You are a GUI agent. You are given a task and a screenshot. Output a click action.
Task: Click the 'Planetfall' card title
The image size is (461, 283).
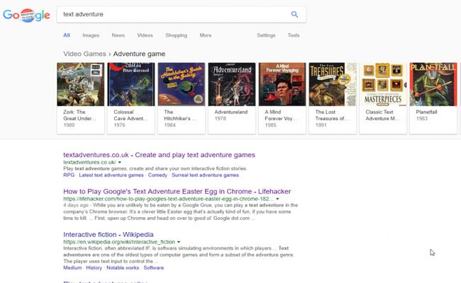pos(426,112)
